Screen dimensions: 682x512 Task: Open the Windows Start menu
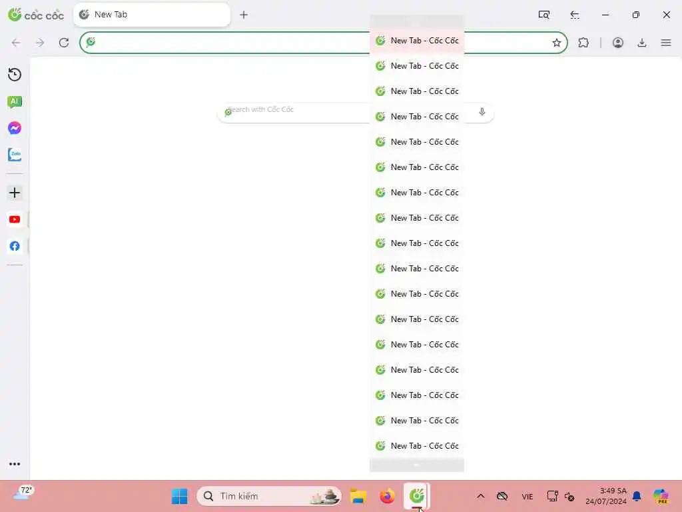(x=179, y=496)
